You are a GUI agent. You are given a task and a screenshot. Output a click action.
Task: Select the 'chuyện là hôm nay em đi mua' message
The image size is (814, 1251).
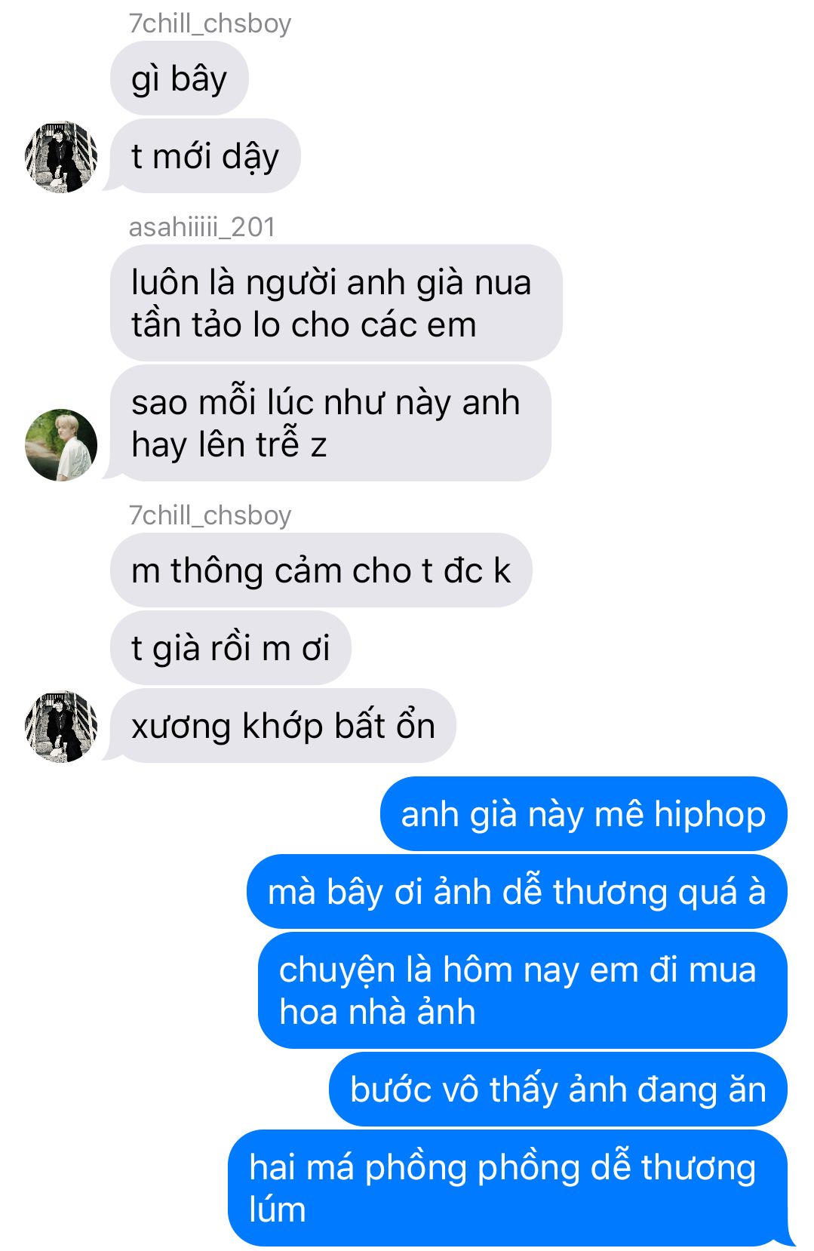pyautogui.click(x=522, y=991)
